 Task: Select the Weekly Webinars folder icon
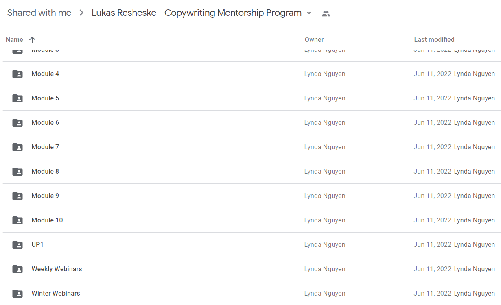(18, 269)
